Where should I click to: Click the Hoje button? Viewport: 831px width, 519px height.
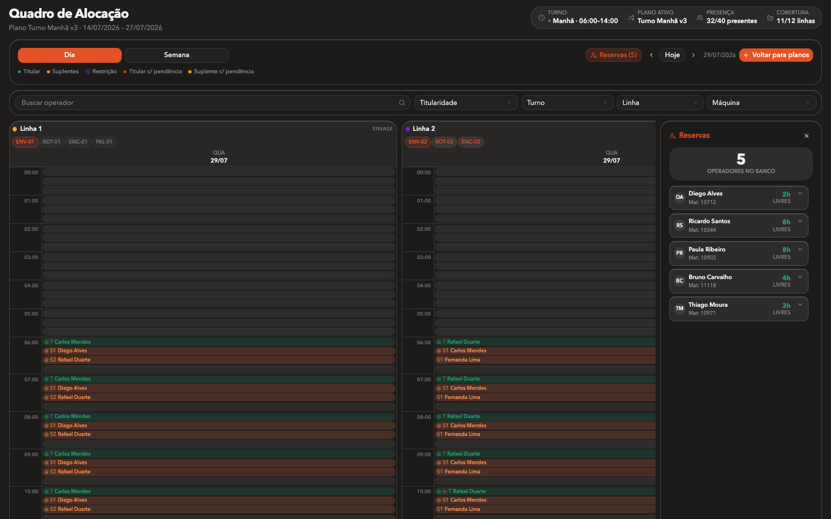click(x=672, y=55)
